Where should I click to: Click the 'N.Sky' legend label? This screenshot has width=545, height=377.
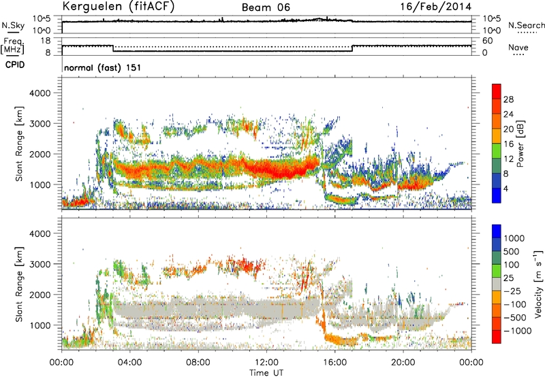(x=13, y=25)
